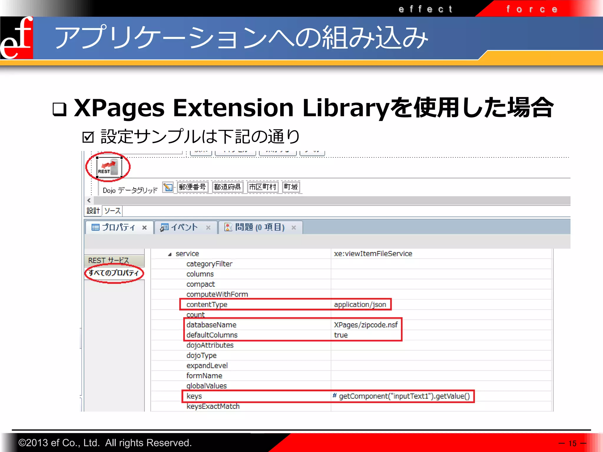Click the プロパティ tab icon
Image resolution: width=603 pixels, height=452 pixels.
[x=95, y=227]
